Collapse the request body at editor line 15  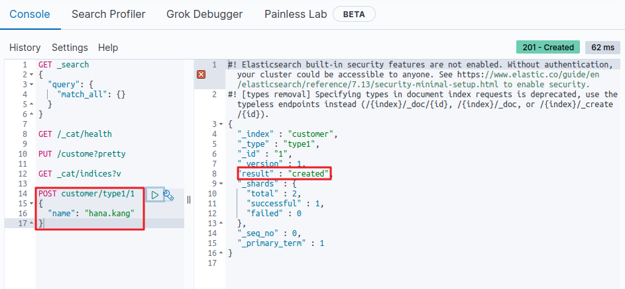click(31, 204)
